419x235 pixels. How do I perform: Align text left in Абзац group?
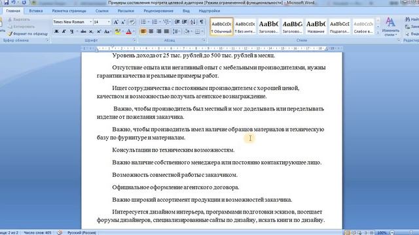[x=143, y=31]
